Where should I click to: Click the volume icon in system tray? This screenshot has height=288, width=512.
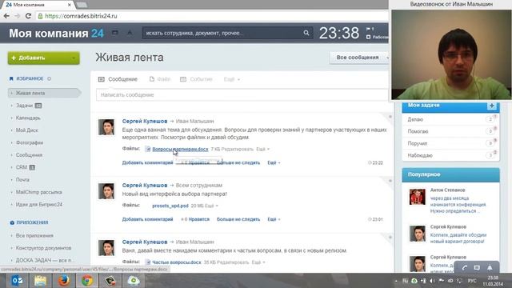coord(432,281)
